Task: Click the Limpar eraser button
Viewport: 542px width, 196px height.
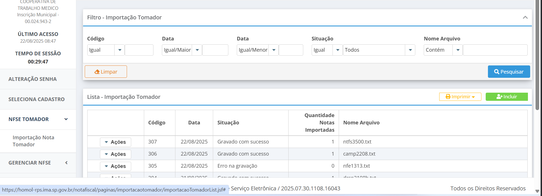Action: 106,72
